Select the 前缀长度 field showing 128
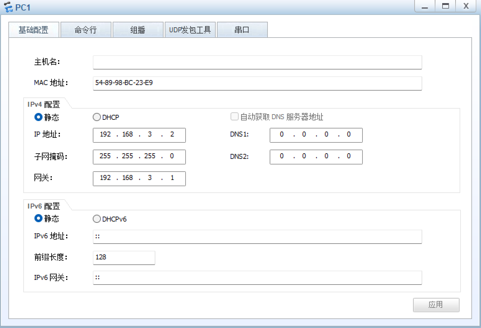 point(124,258)
